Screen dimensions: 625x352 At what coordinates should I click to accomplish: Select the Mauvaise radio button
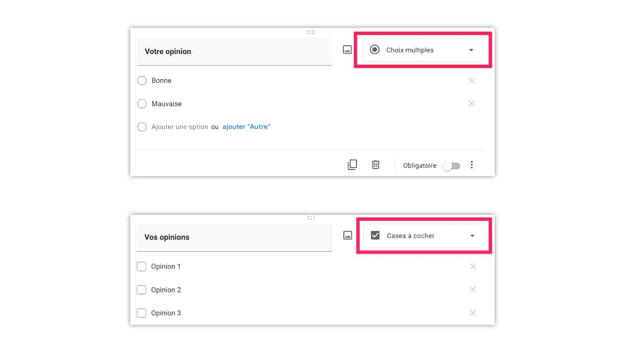tap(142, 104)
